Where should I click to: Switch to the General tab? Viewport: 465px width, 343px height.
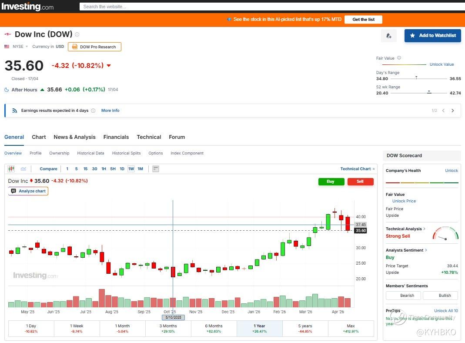coord(14,137)
